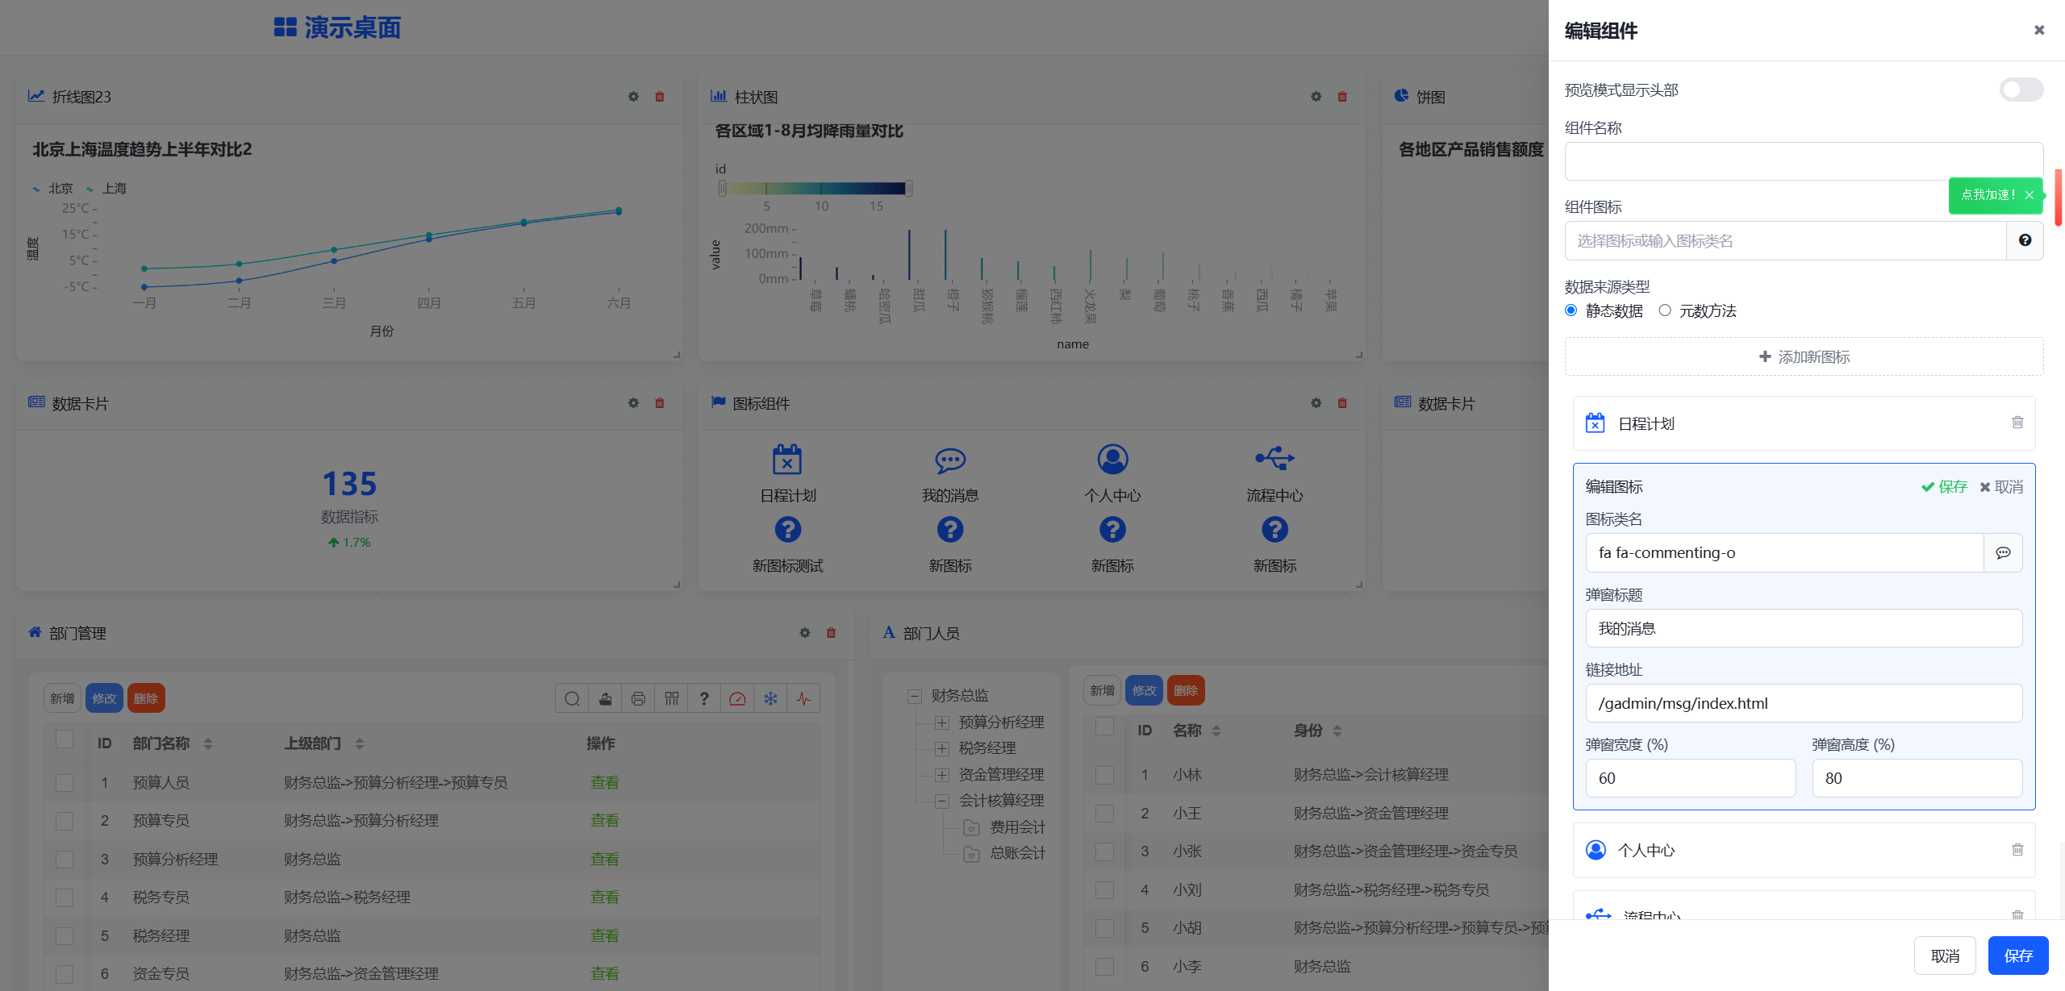Click the help icon in 组件图标 field

[2025, 240]
